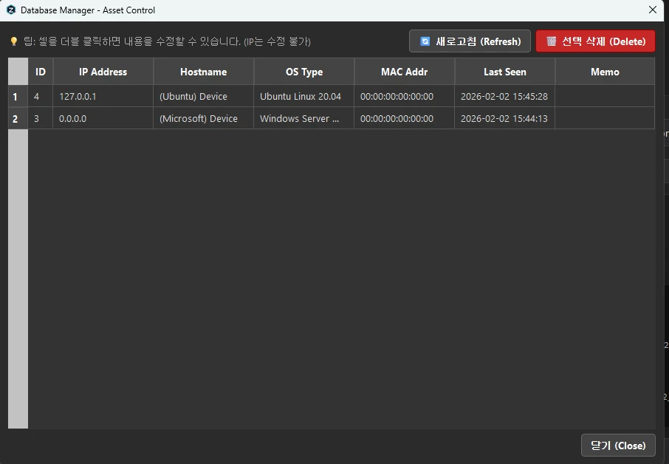Select row header number 1
Image resolution: width=669 pixels, height=464 pixels.
[18, 96]
